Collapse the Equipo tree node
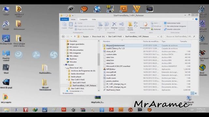209x117 pixels. pos(64,65)
